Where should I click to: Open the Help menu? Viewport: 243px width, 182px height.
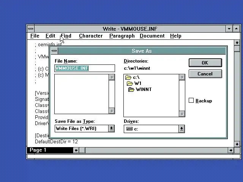tap(175, 36)
